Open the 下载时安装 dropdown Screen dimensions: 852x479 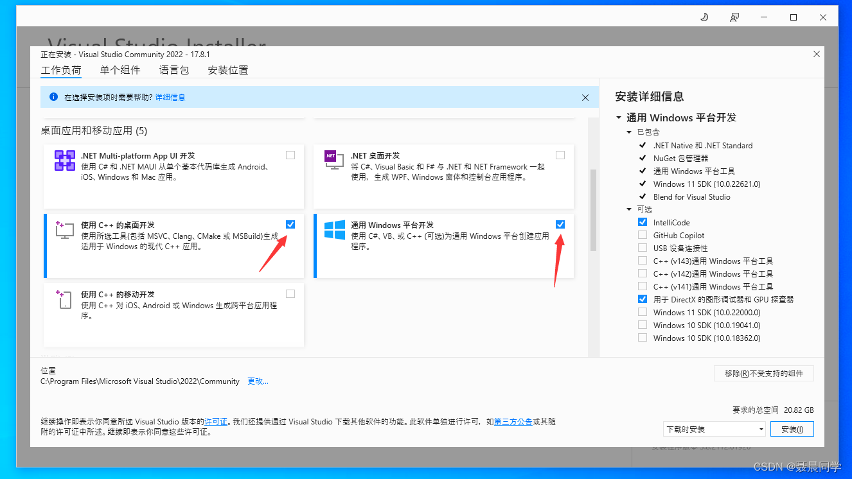tap(761, 428)
